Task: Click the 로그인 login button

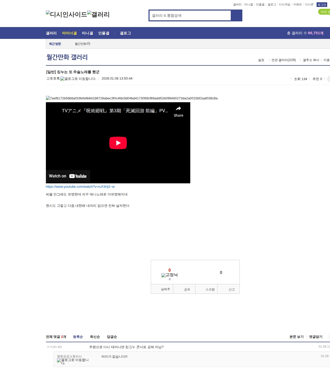Action: 321,5
